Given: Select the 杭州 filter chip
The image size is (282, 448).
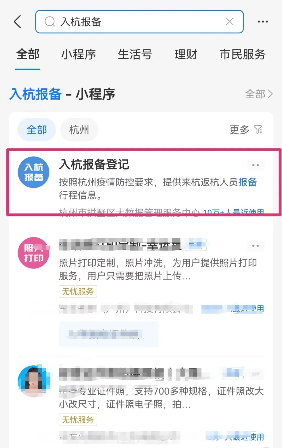Looking at the screenshot, I should [x=79, y=130].
